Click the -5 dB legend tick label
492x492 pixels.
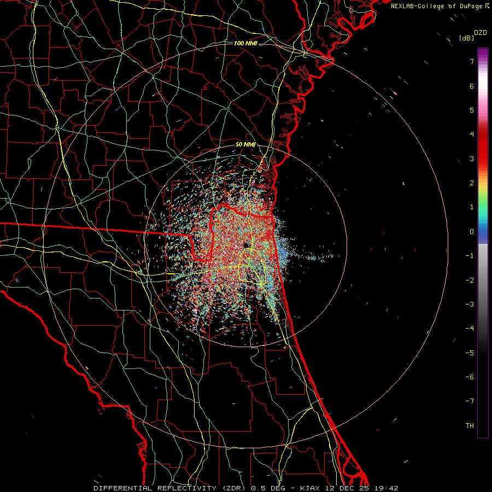pyautogui.click(x=470, y=353)
